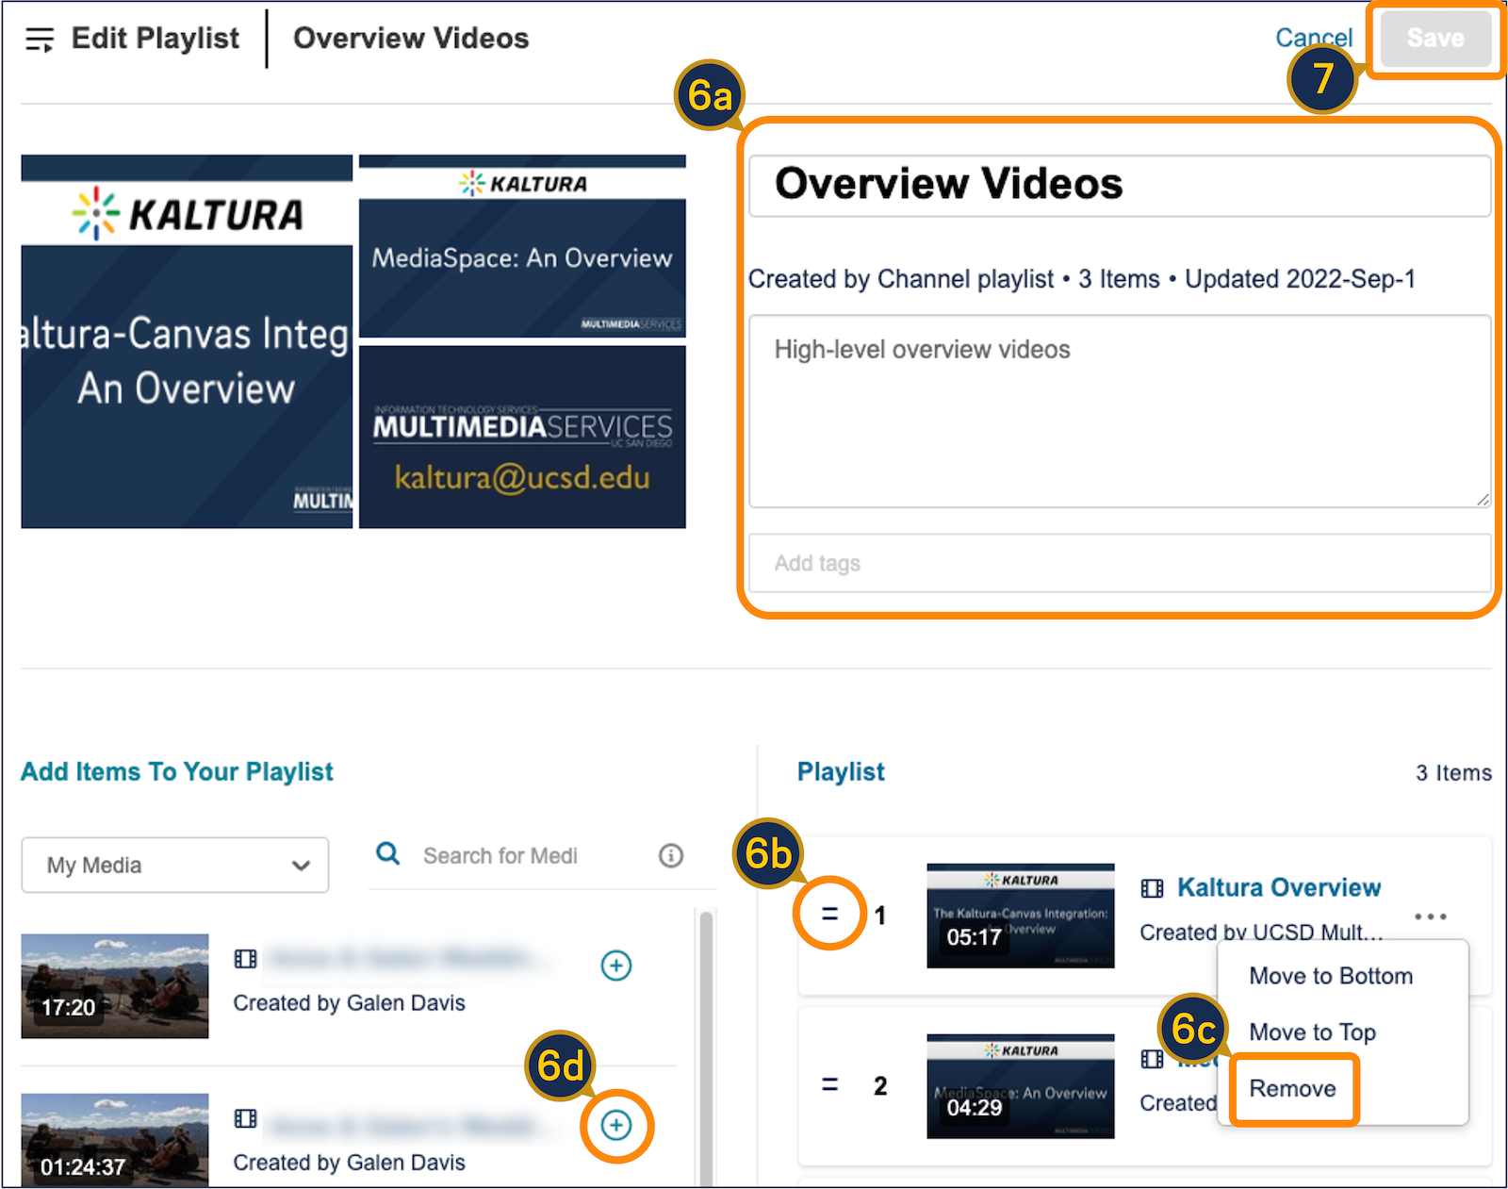Viewport: 1508px width, 1189px height.
Task: Grab the reorder handle for playlist item 2
Action: click(829, 1084)
